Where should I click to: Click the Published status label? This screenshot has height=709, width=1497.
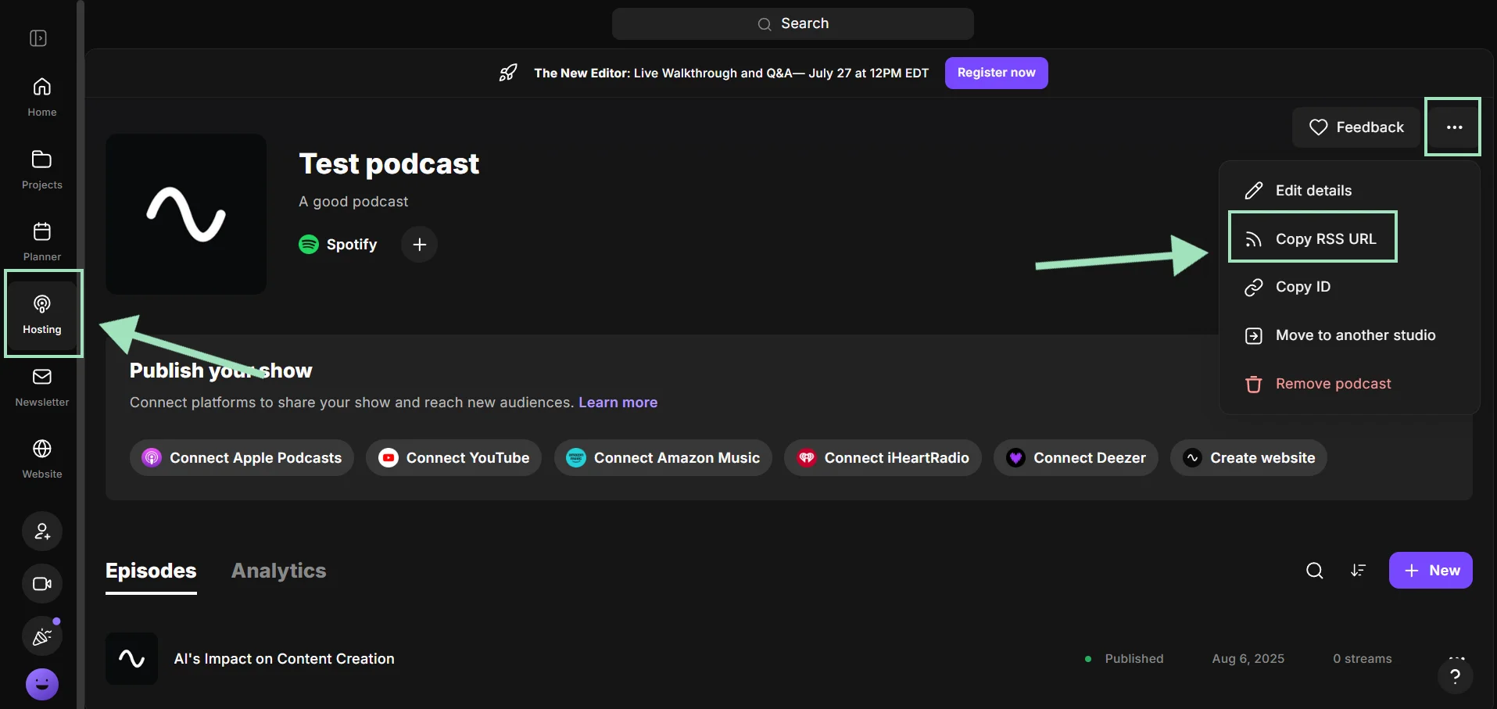click(x=1133, y=659)
